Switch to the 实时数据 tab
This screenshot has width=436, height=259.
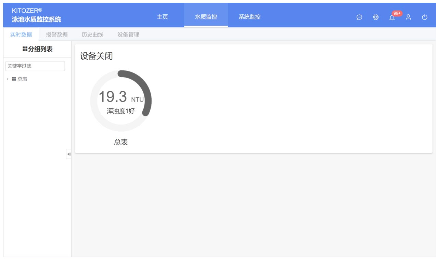tap(21, 35)
